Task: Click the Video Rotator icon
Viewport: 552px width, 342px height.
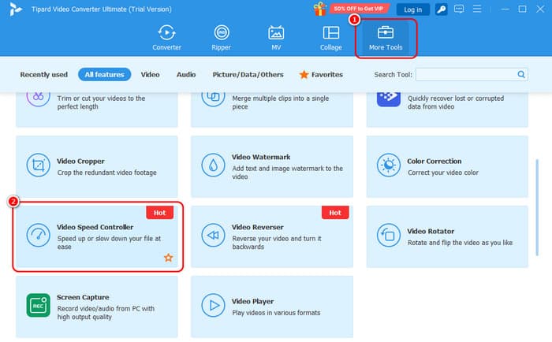Action: pos(388,235)
